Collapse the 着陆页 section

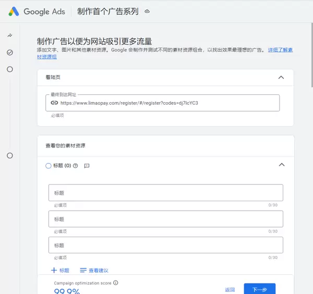coord(281,77)
